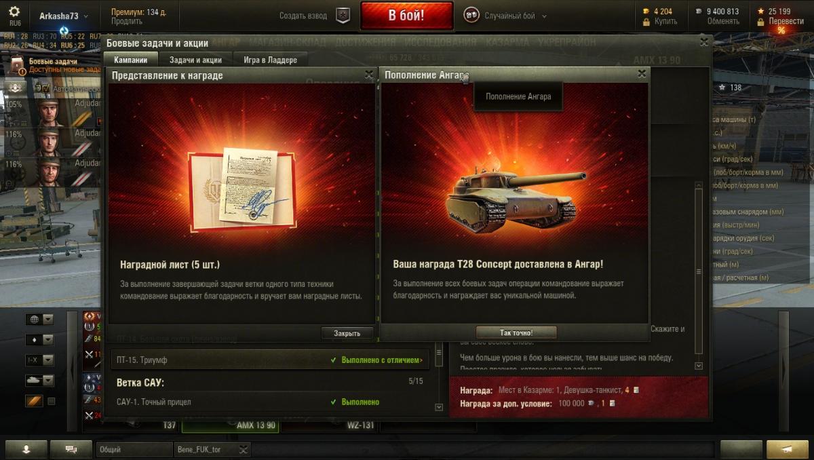Click the platoon creation shield icon

pos(343,16)
